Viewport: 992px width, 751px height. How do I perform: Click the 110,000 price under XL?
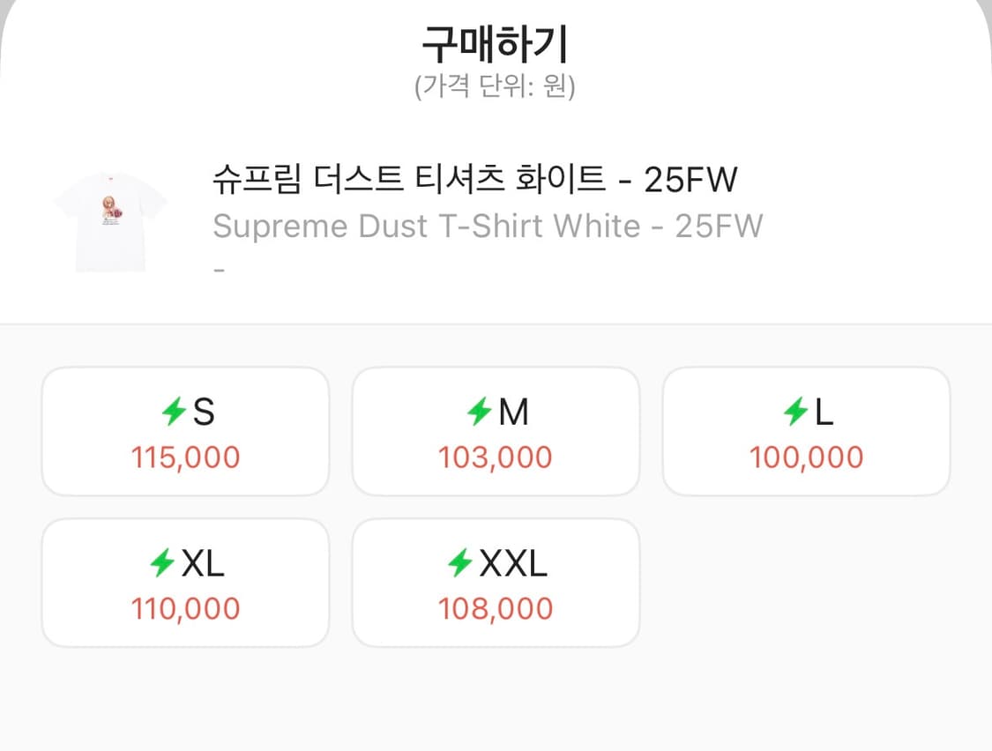click(x=185, y=608)
